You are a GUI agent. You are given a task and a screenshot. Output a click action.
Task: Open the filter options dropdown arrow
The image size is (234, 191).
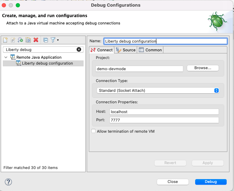[x=58, y=40]
